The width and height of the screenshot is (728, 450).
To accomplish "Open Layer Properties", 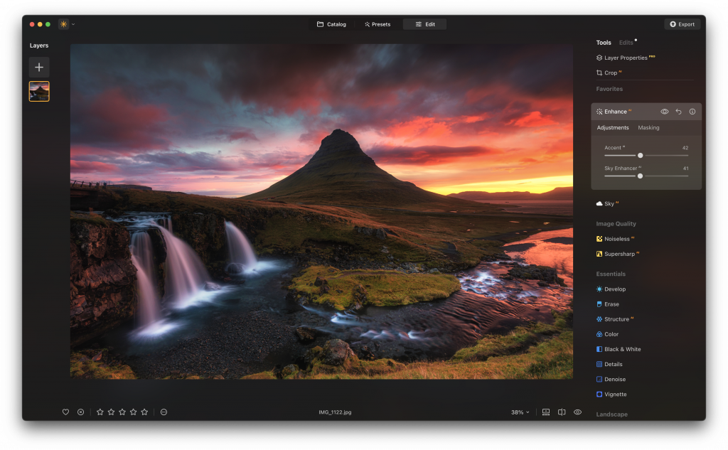I will pyautogui.click(x=626, y=58).
